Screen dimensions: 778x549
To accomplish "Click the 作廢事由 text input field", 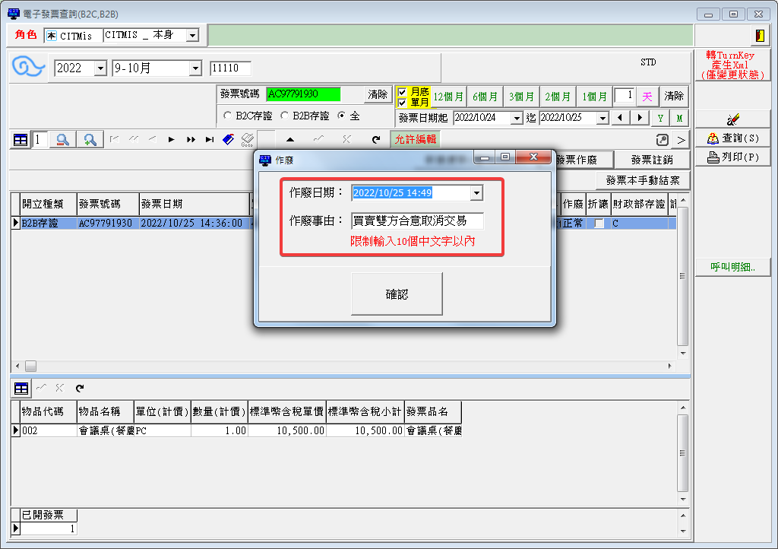I will pos(417,221).
